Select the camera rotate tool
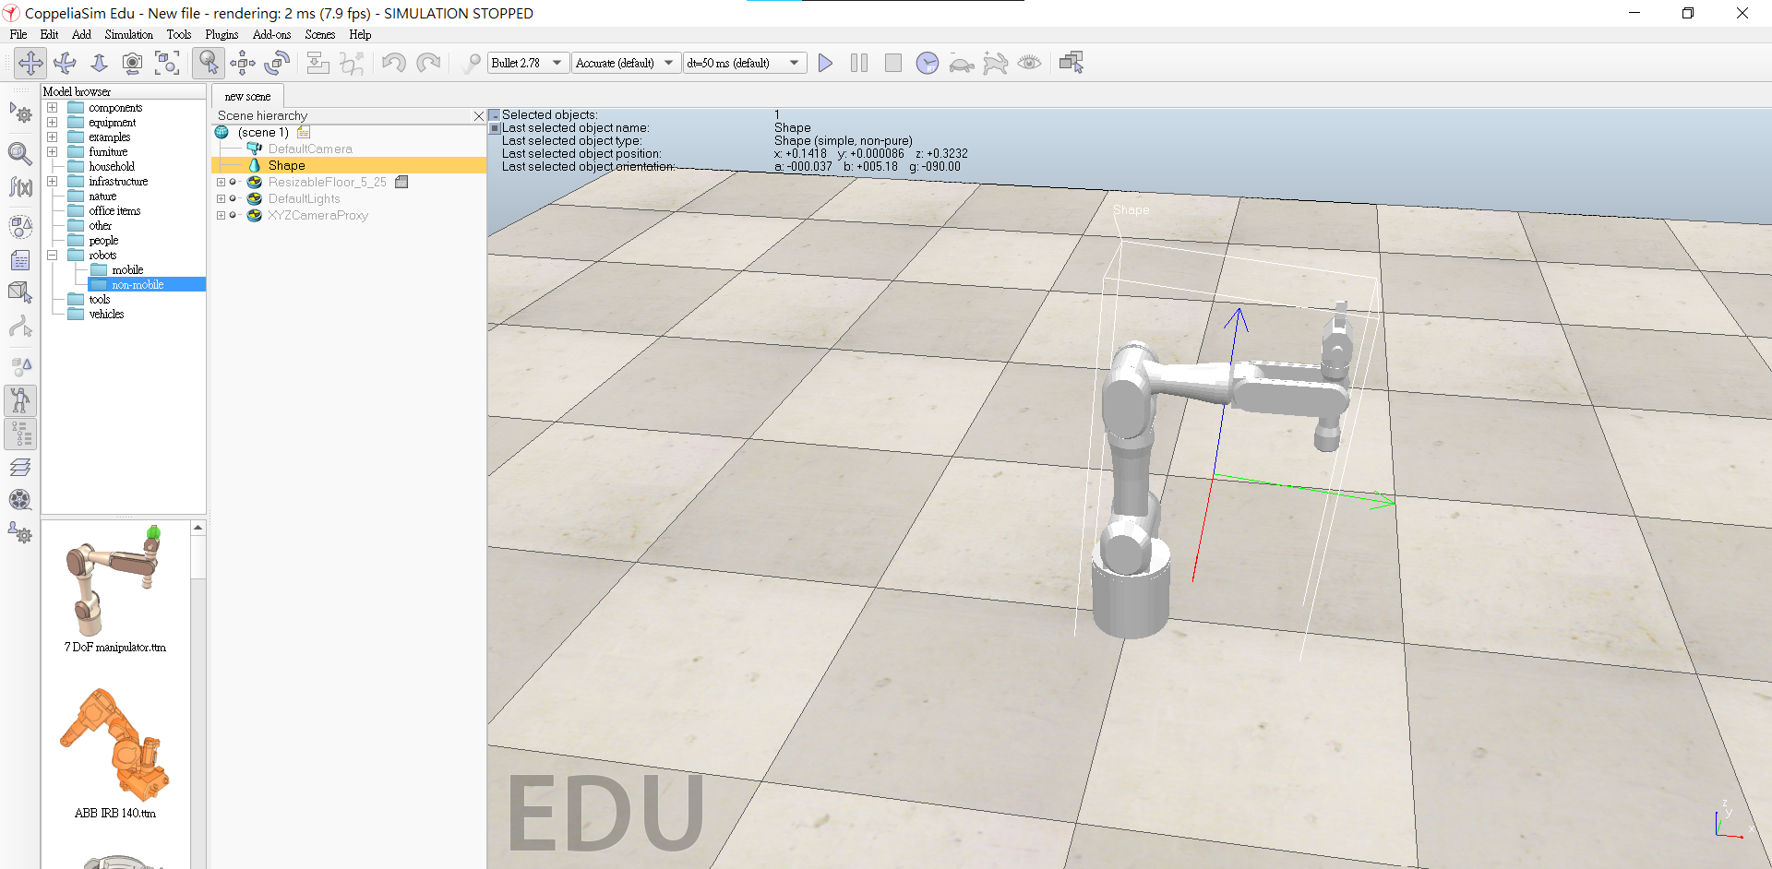 (x=65, y=63)
